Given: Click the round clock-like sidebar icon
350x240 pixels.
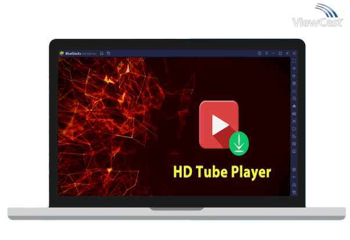Looking at the screenshot, I should click(x=294, y=151).
